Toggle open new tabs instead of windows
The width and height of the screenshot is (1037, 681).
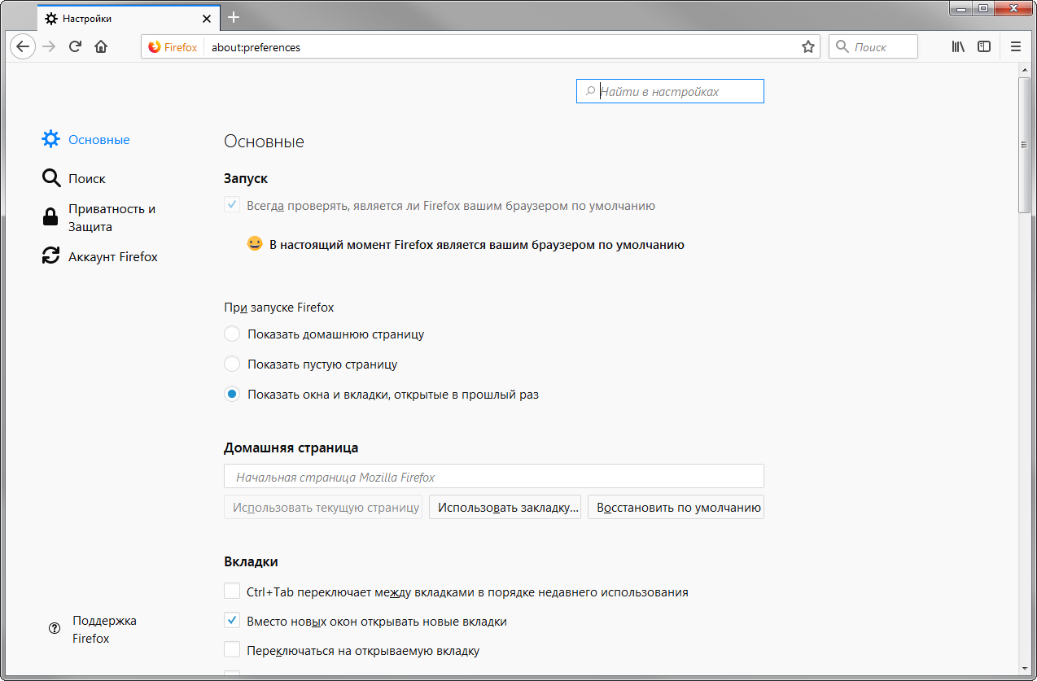coord(232,621)
